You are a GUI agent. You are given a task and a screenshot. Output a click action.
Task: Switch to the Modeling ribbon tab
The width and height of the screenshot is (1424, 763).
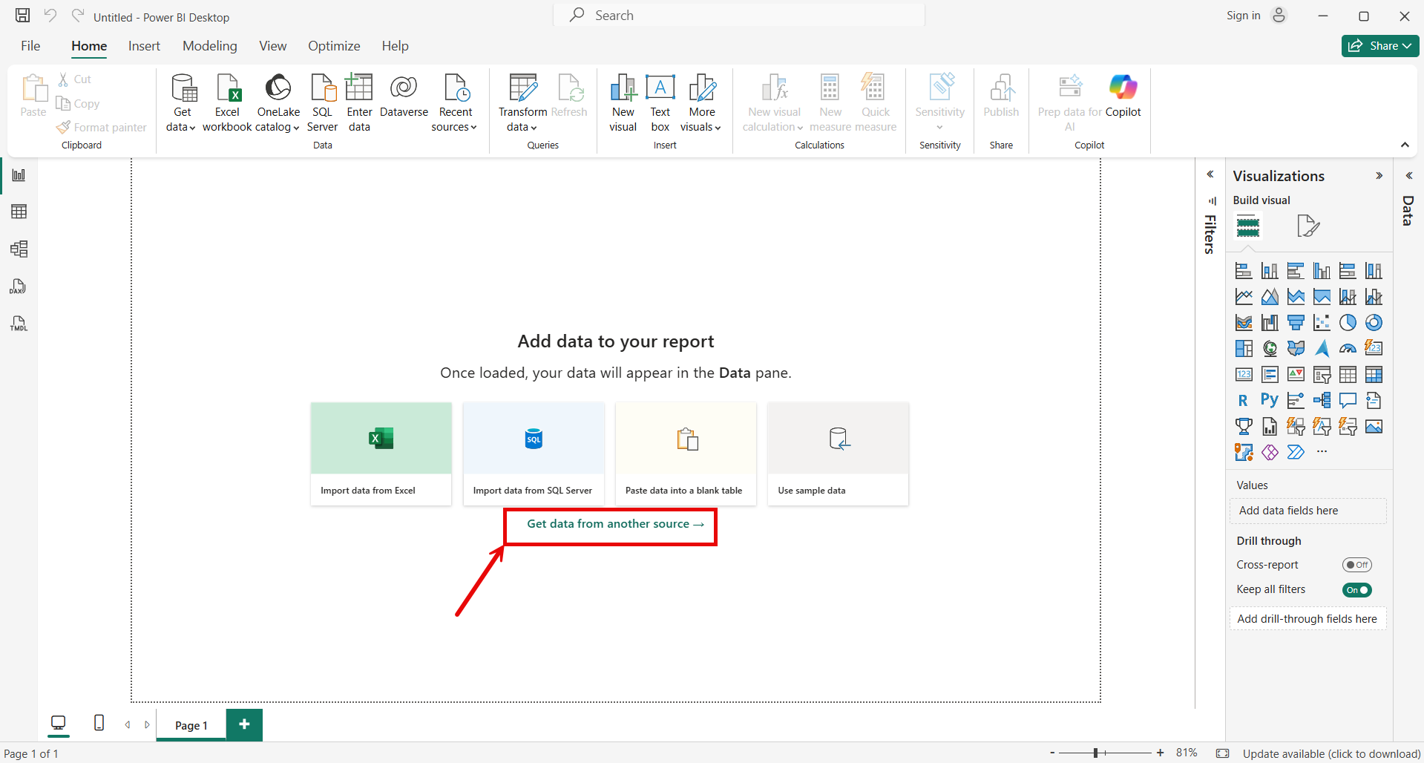pos(209,45)
